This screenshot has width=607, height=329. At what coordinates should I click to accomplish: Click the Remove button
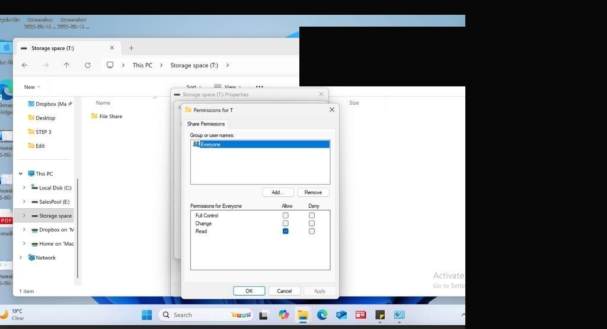pyautogui.click(x=313, y=192)
